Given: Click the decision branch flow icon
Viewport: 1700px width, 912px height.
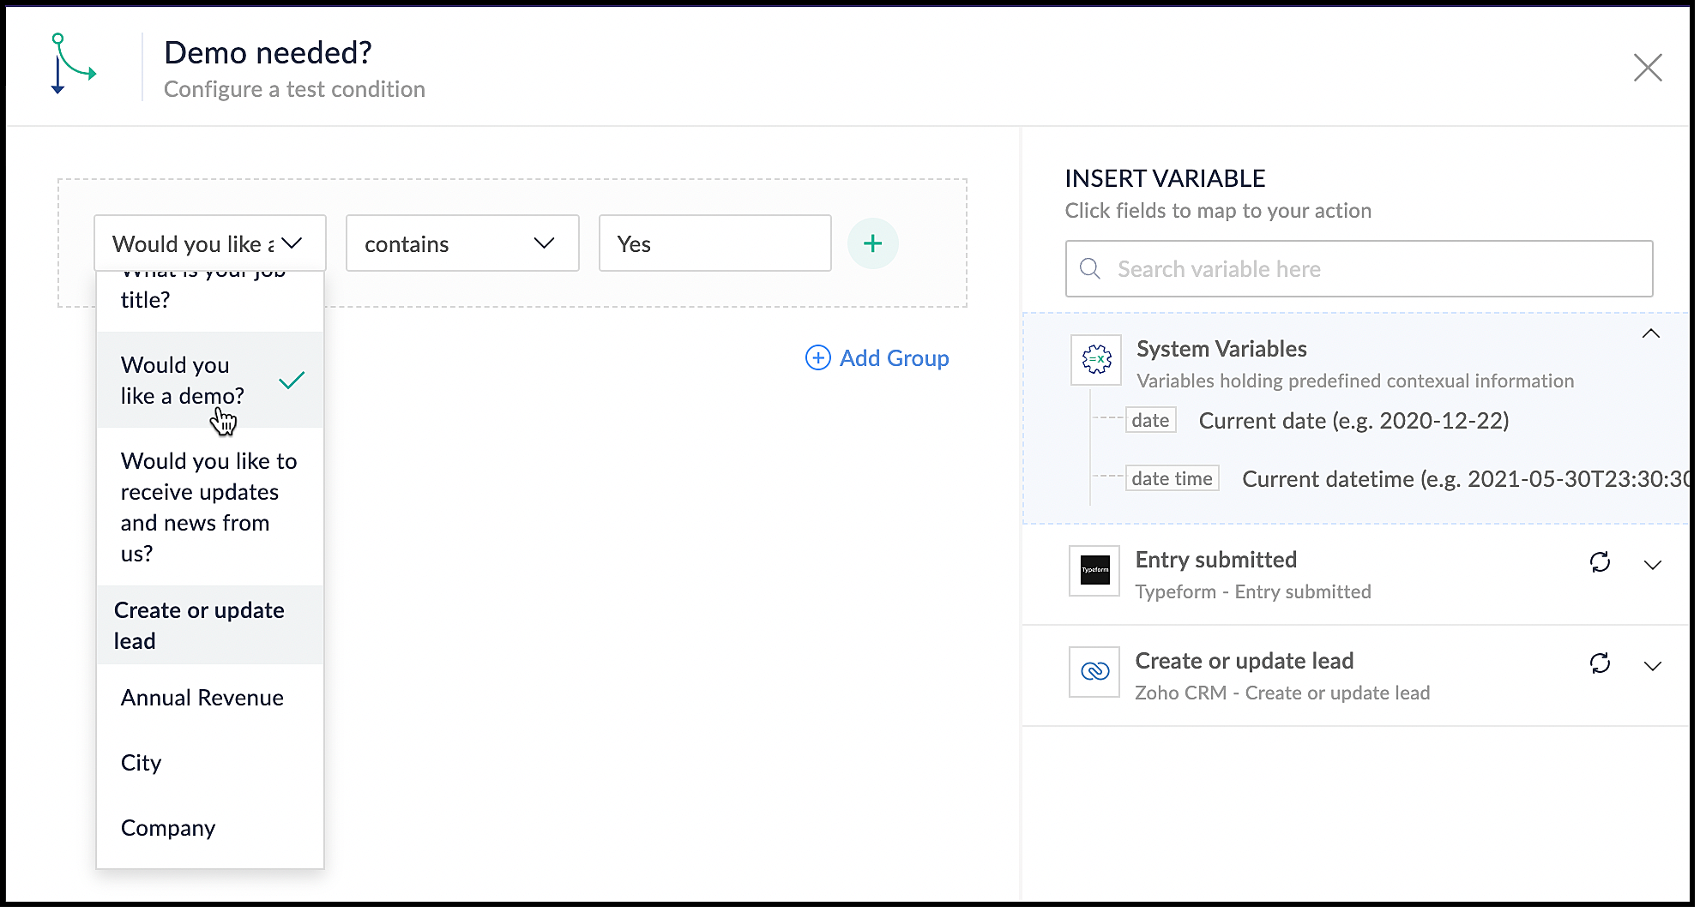Looking at the screenshot, I should (73, 63).
